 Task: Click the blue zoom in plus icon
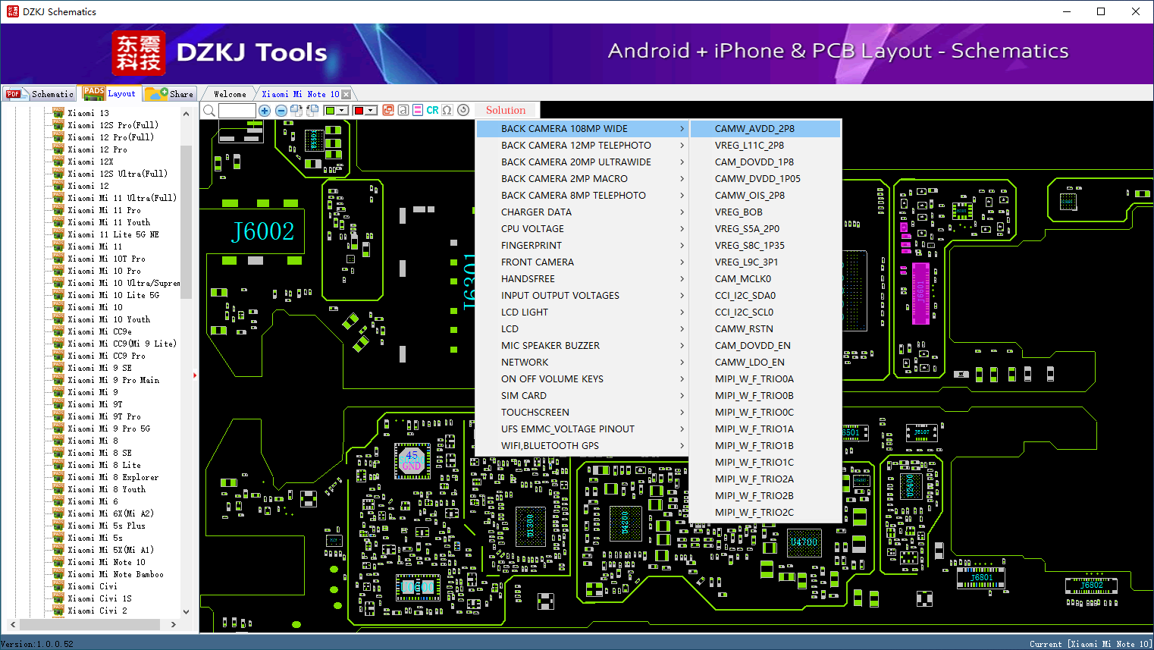coord(265,111)
